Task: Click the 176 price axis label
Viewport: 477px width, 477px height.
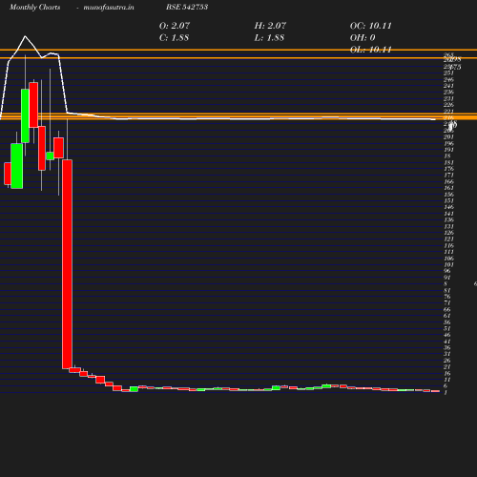Action: (x=448, y=169)
